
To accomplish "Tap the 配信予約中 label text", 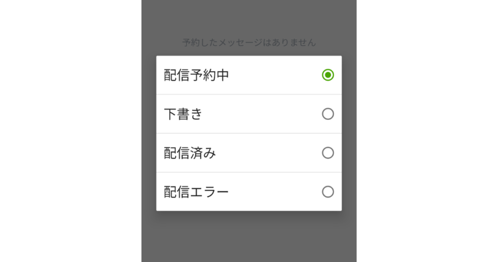I will pyautogui.click(x=196, y=75).
